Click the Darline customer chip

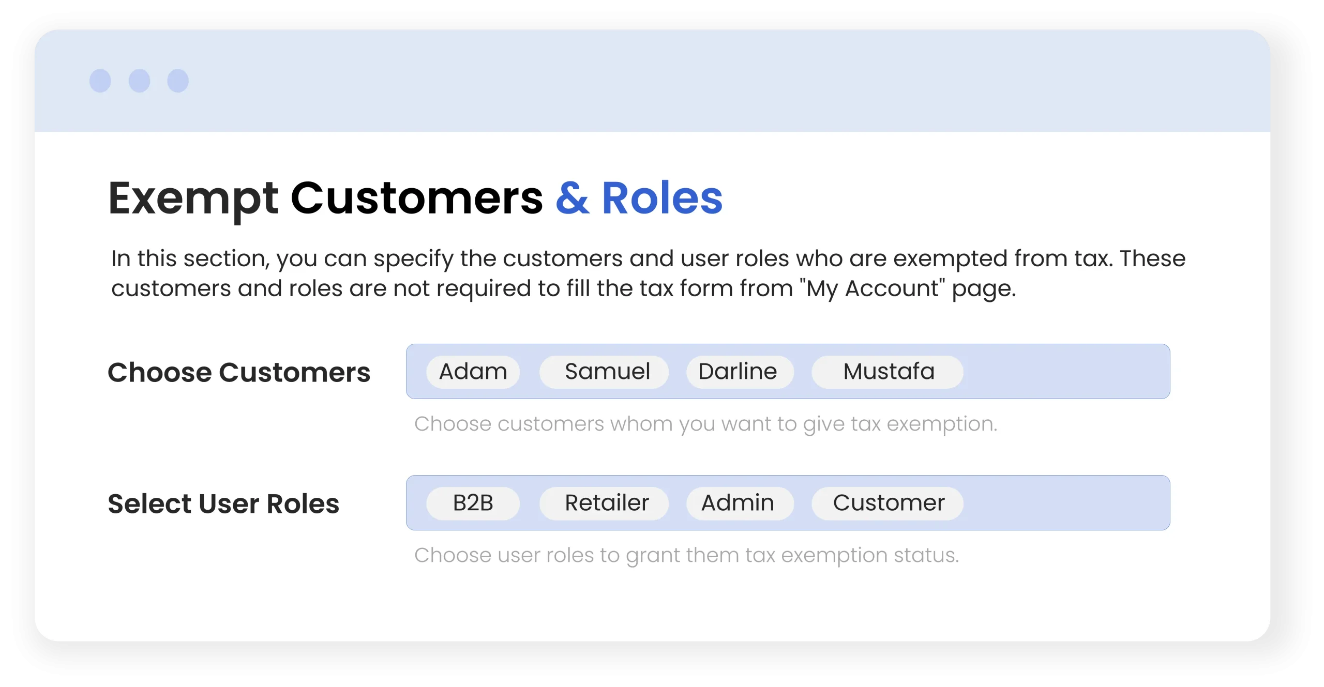click(x=740, y=372)
